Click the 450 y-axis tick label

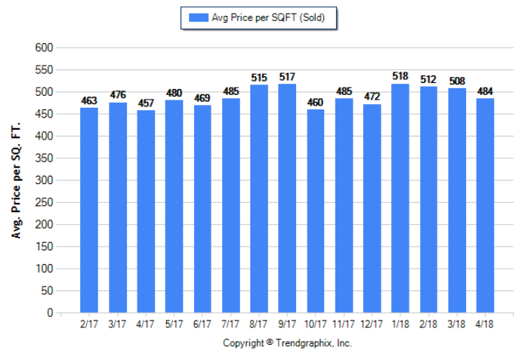pos(44,114)
